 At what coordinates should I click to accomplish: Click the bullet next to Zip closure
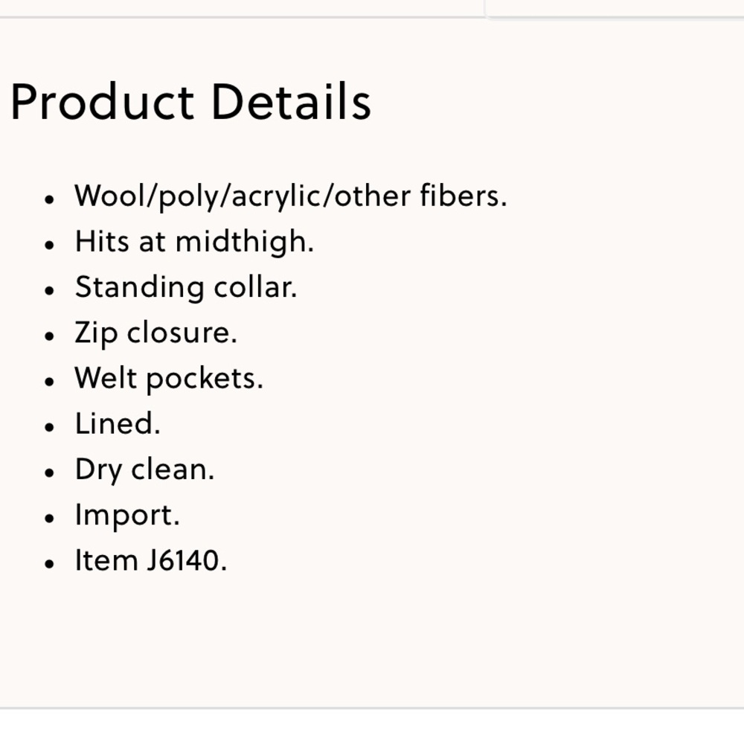49,336
